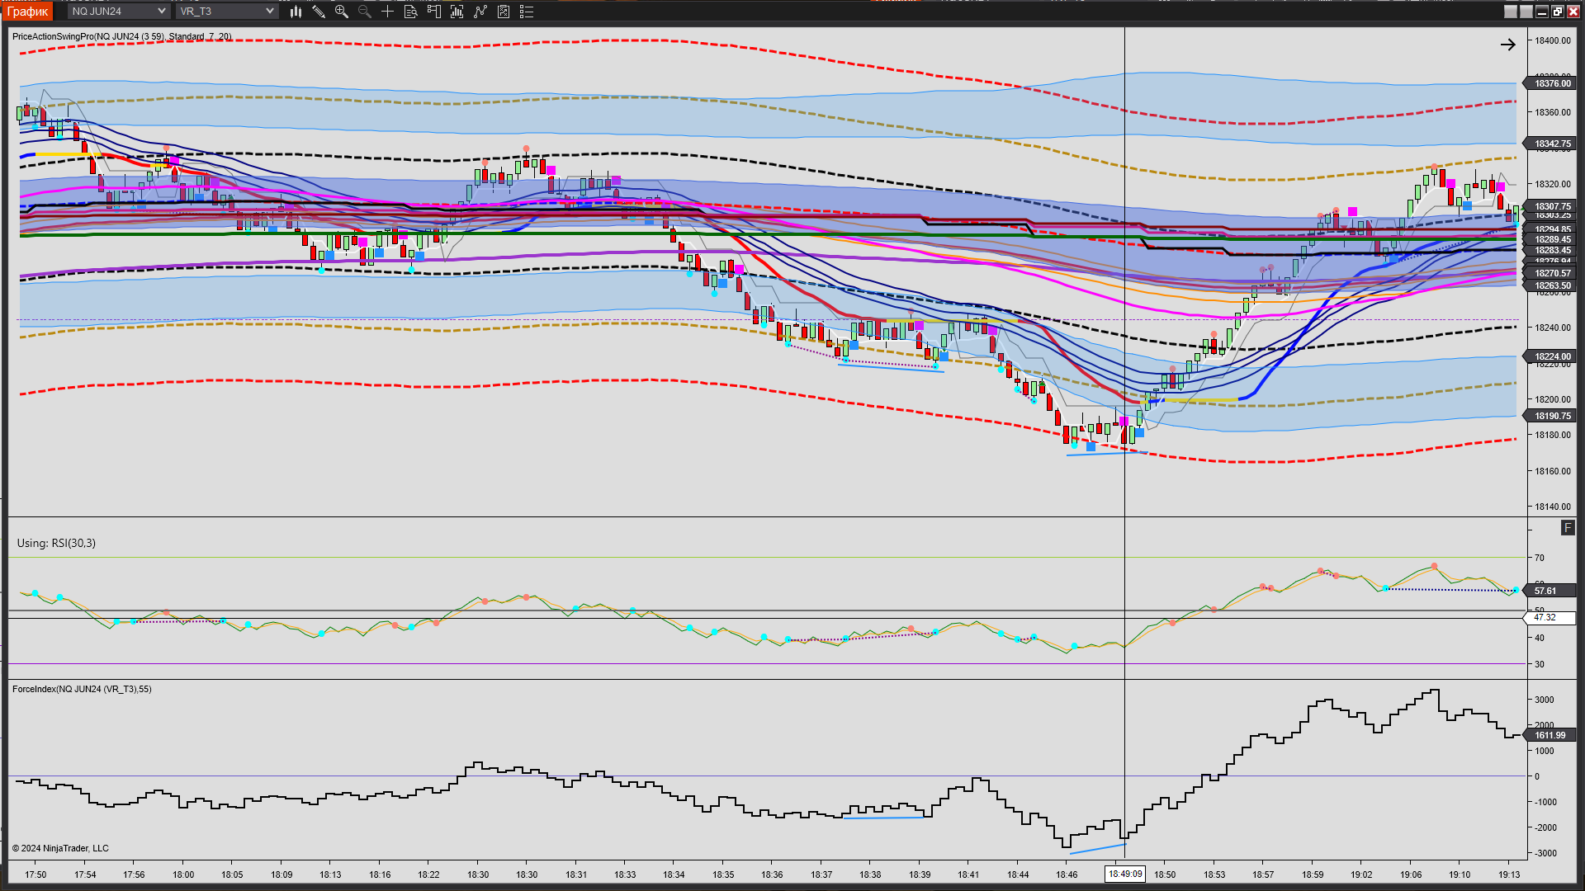Open the strategies line-node icon
Image resolution: width=1585 pixels, height=891 pixels.
[x=480, y=12]
